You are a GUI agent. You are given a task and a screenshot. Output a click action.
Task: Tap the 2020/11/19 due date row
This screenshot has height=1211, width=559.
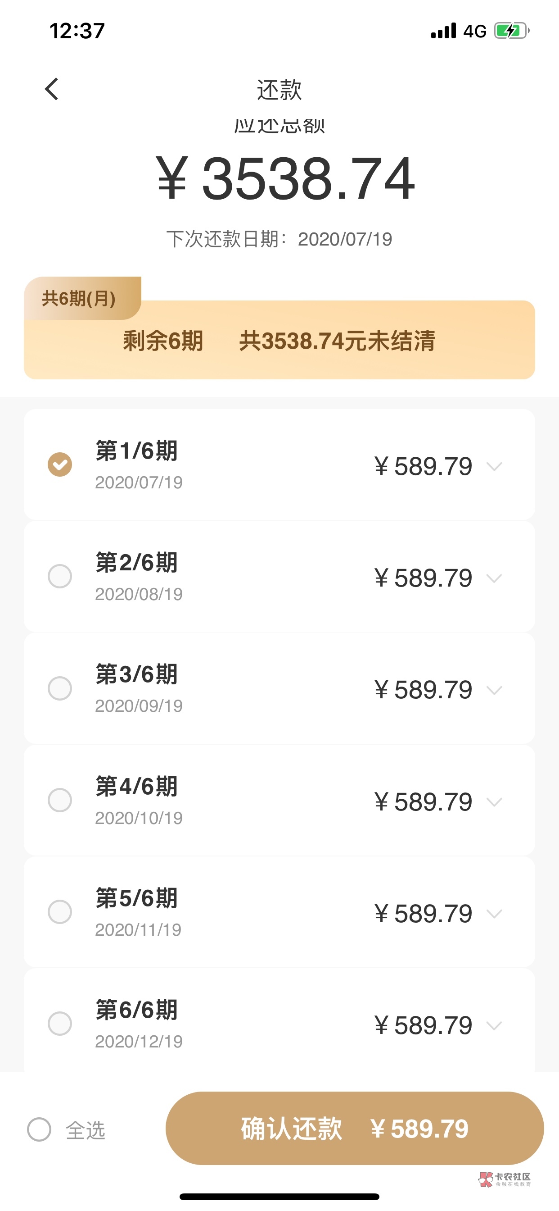click(x=138, y=930)
